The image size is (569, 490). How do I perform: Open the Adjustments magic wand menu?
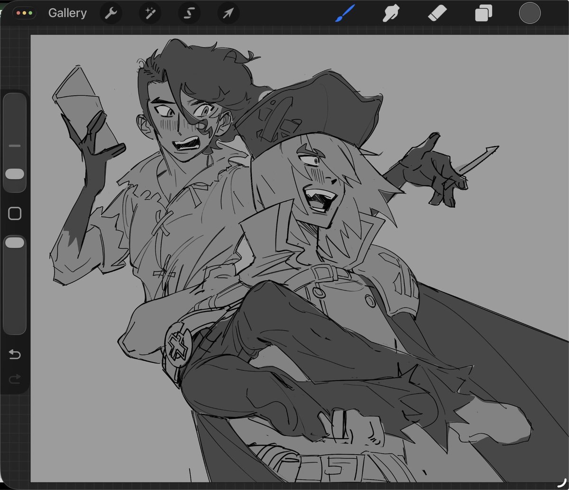pyautogui.click(x=149, y=13)
